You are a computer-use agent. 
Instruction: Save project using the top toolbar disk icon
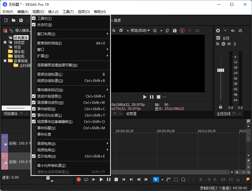click(21, 20)
